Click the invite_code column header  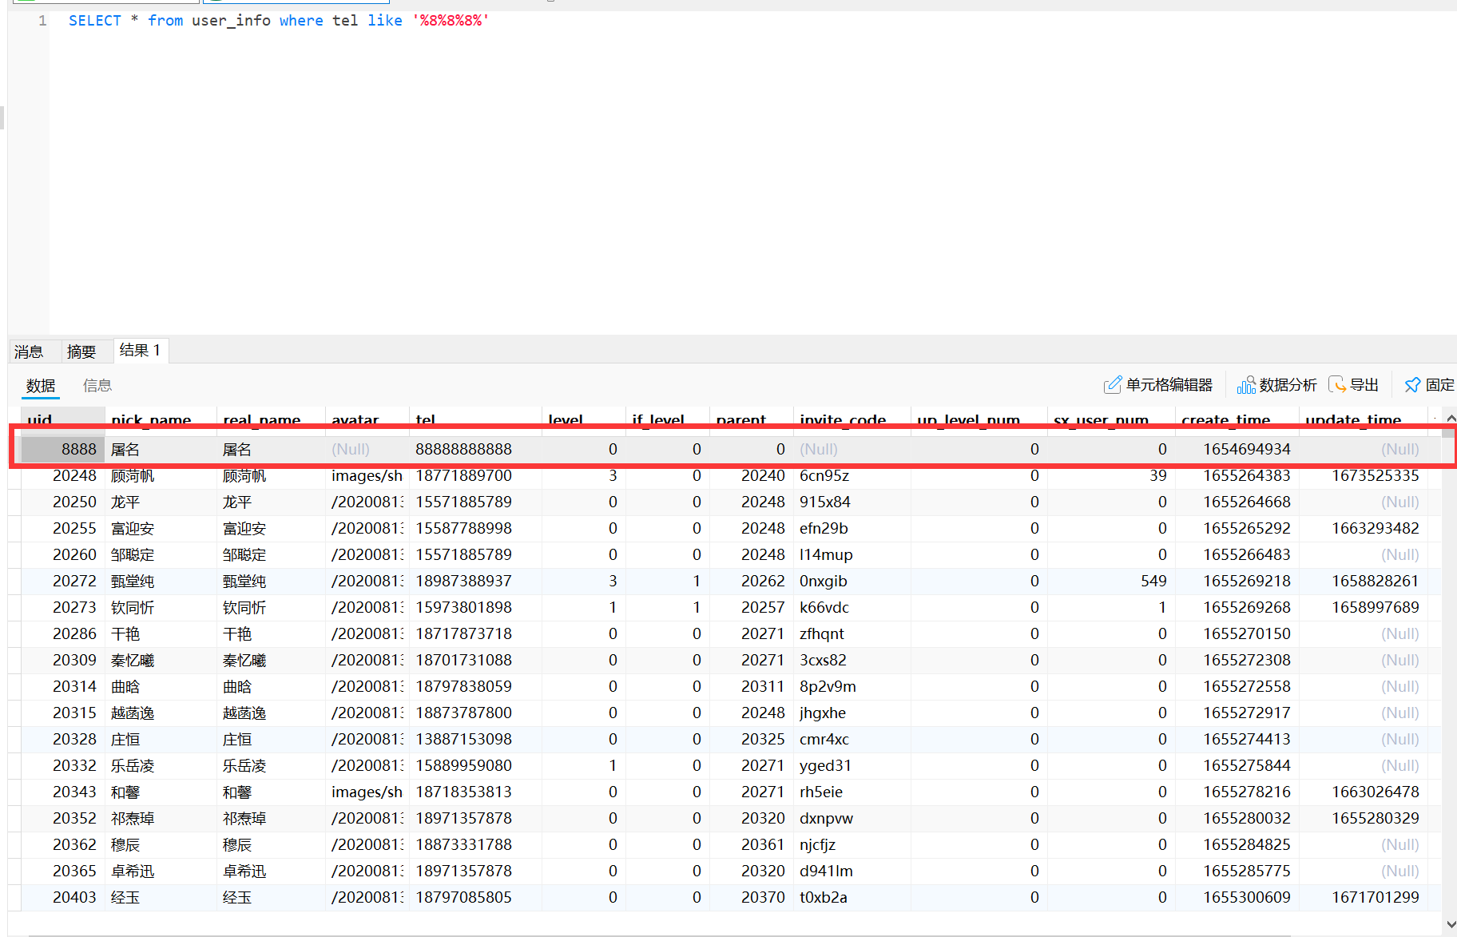click(852, 420)
